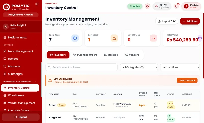The height and width of the screenshot is (123, 204).
Task: Open the Poslytic ADMIN profile menu
Action: pyautogui.click(x=191, y=6)
